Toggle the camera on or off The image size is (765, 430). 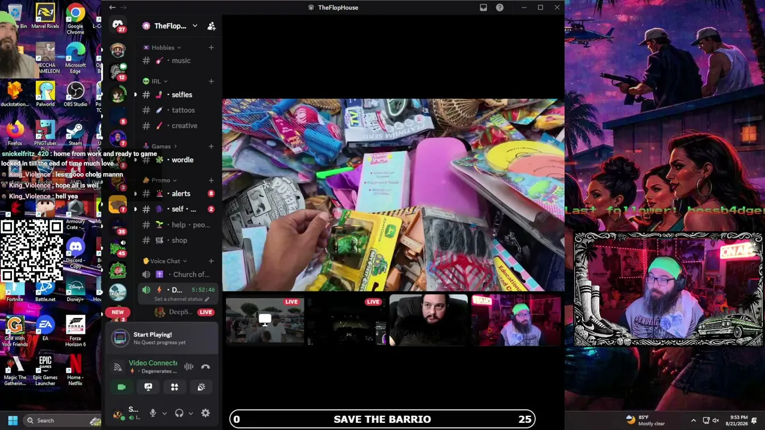tap(121, 387)
